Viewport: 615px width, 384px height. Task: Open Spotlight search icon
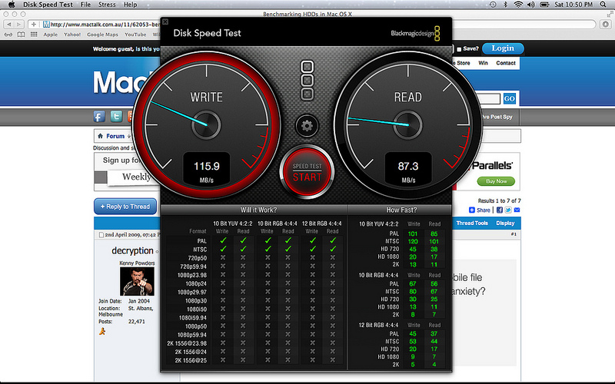tap(603, 5)
